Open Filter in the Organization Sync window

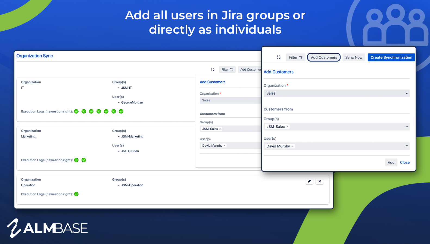(x=227, y=70)
